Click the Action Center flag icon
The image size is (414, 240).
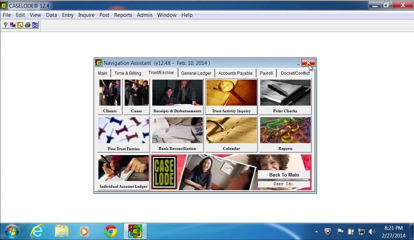340,232
